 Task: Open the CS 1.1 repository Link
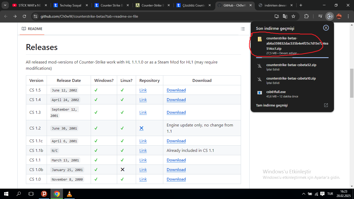click(x=143, y=160)
